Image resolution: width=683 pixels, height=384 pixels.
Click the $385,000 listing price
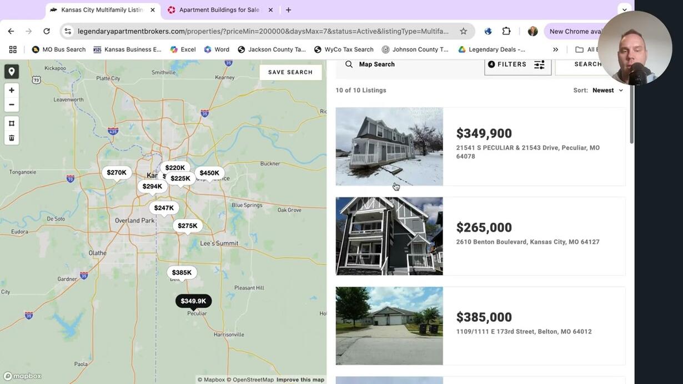click(x=484, y=317)
